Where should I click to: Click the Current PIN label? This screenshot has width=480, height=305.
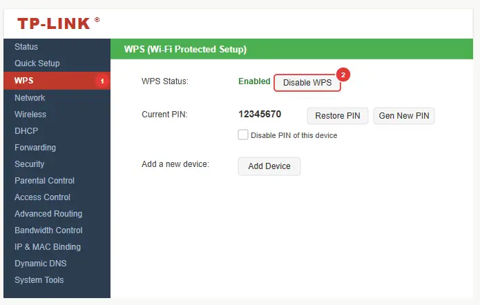point(164,115)
